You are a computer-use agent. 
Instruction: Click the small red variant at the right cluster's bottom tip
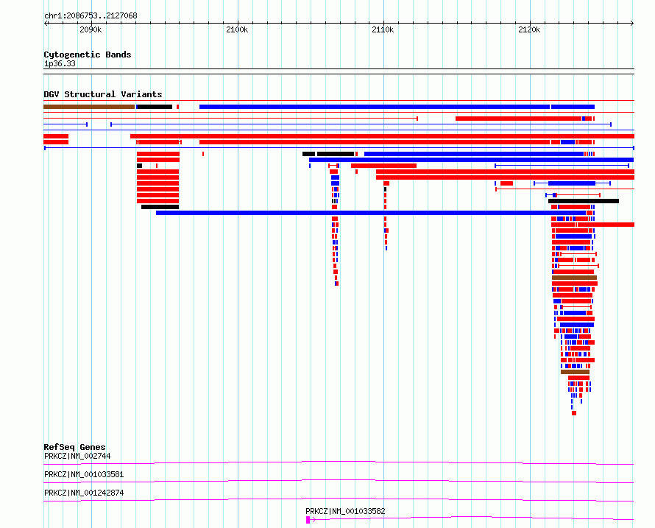point(574,413)
